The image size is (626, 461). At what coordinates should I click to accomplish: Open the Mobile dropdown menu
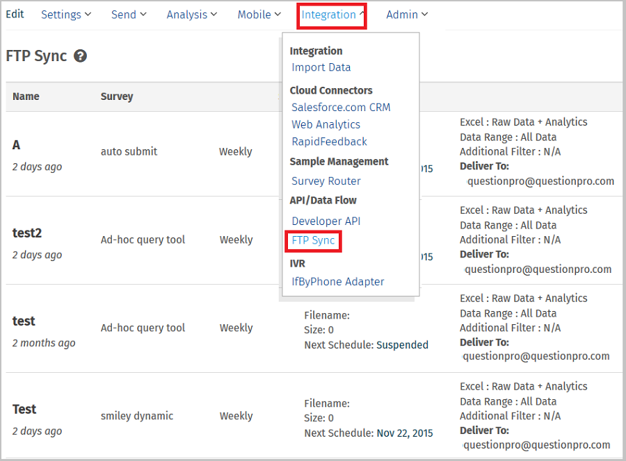(x=259, y=14)
